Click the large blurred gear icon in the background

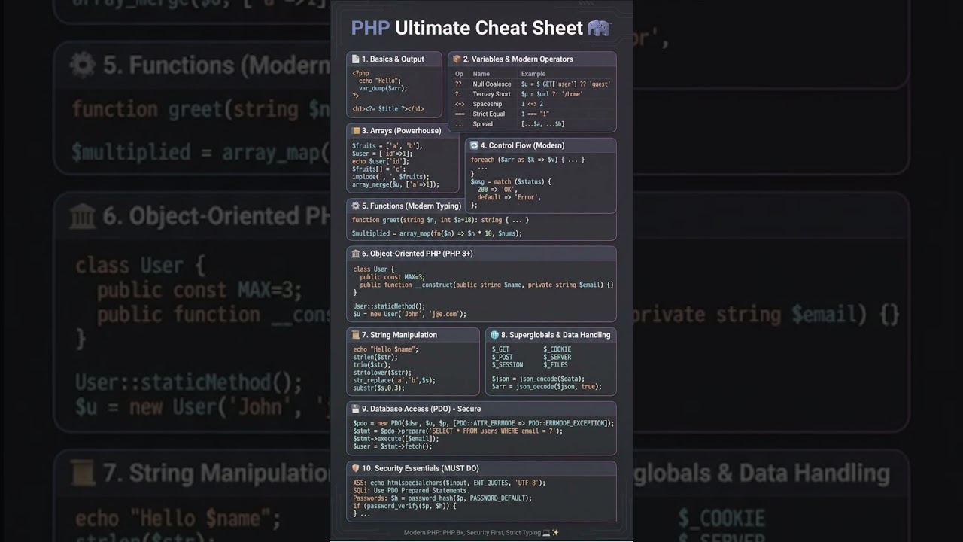(82, 65)
